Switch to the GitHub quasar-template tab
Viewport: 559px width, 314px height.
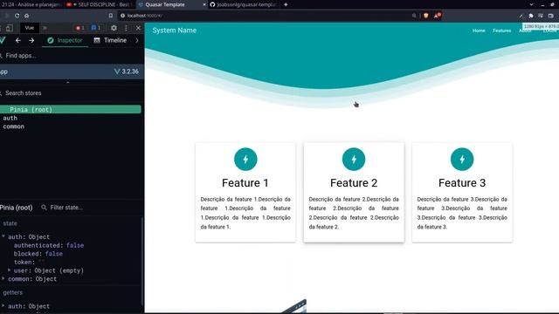(x=244, y=4)
